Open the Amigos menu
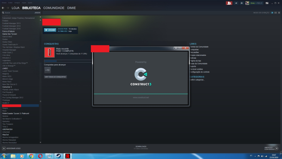Image resolution: width=282 pixels, height=159 pixels. [17, 3]
